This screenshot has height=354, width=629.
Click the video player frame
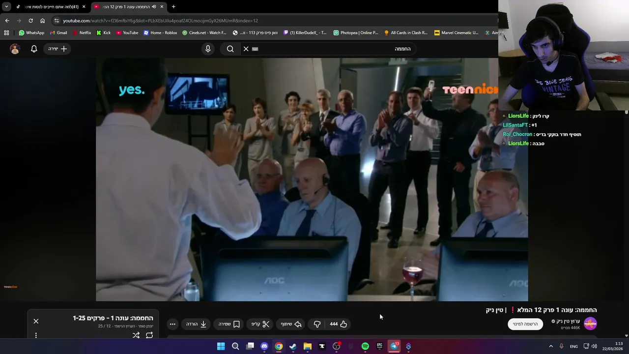coord(312,179)
